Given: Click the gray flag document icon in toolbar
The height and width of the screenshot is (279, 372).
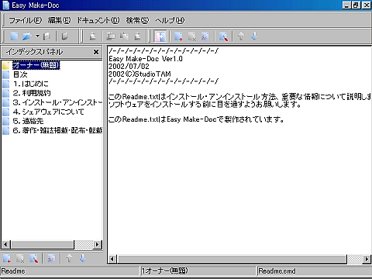Looking at the screenshot, I should tap(46, 36).
